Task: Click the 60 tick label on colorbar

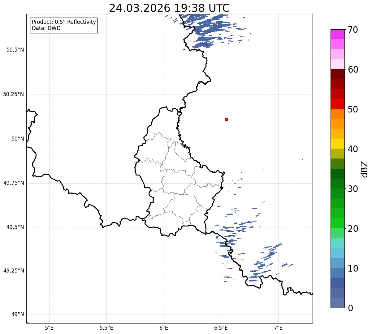Action: pos(353,70)
